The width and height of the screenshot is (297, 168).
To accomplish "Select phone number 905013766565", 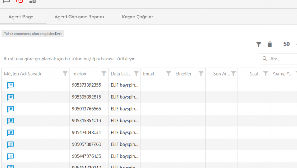I will coord(86,109).
